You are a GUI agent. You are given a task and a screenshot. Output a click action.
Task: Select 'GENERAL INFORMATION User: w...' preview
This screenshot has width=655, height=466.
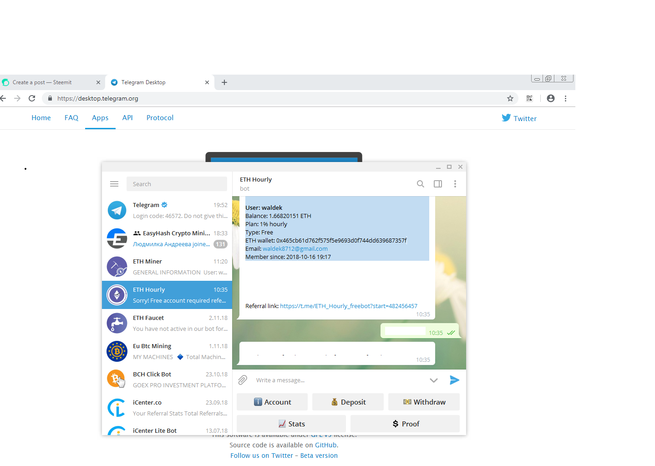180,273
